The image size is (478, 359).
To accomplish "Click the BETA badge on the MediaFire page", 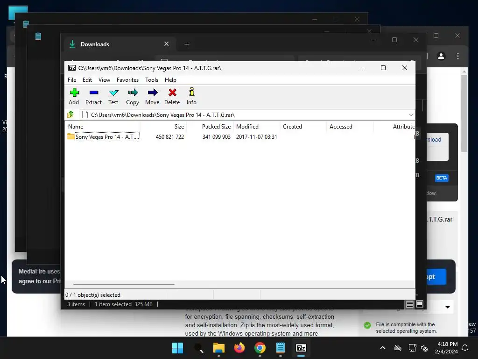I will 442,178.
